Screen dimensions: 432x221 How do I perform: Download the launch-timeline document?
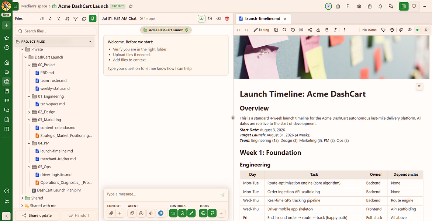click(x=318, y=30)
